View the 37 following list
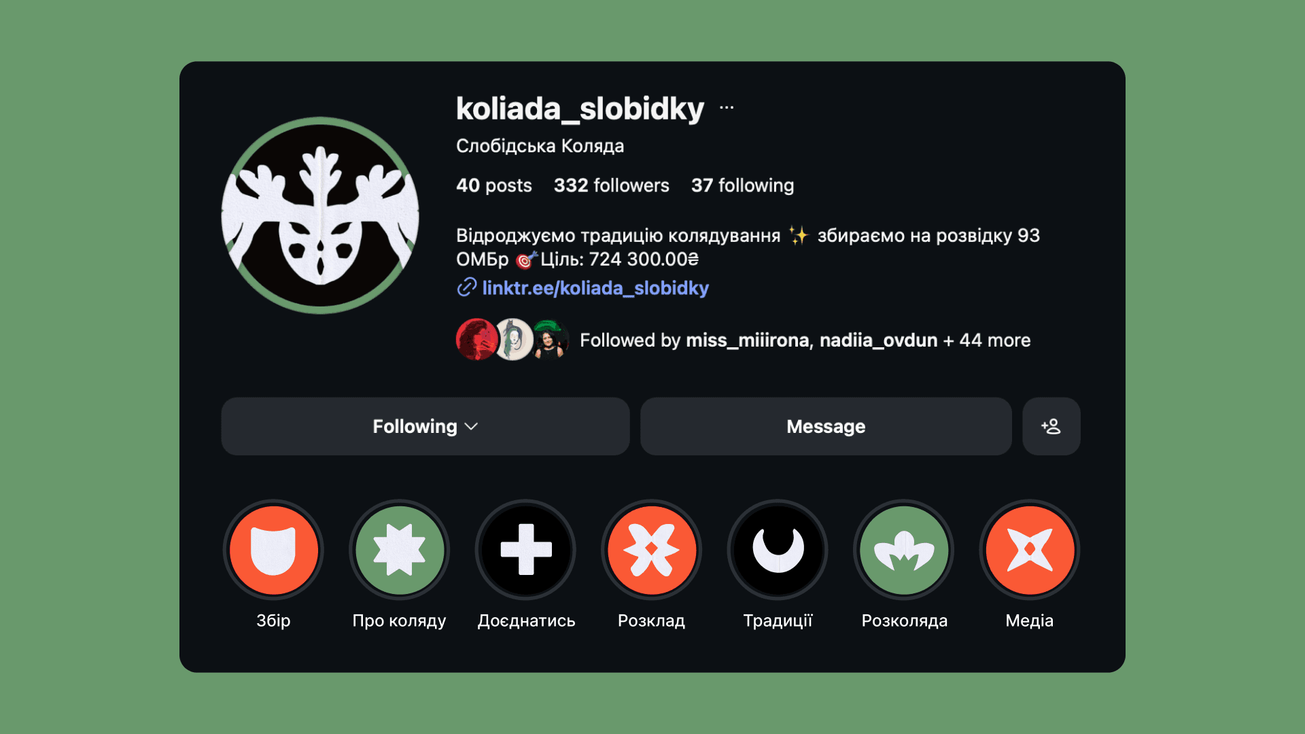 (x=742, y=186)
